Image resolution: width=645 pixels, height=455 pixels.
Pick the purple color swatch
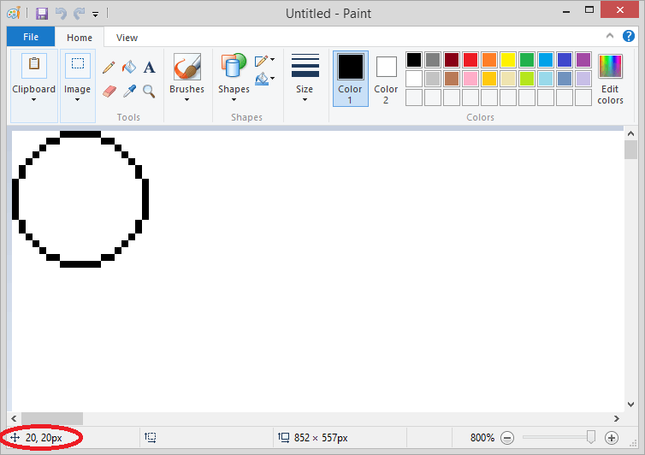tap(583, 60)
